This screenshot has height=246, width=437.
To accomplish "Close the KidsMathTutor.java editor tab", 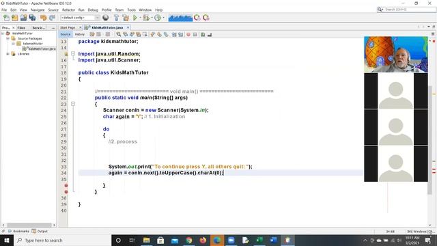I will point(128,27).
